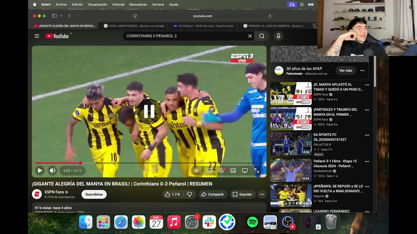
Task: Toggle subtitles in the video player
Action: tap(209, 170)
